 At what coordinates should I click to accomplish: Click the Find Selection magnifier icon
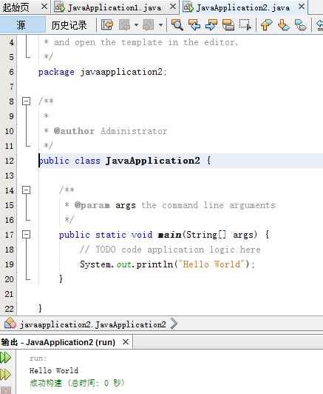[177, 24]
